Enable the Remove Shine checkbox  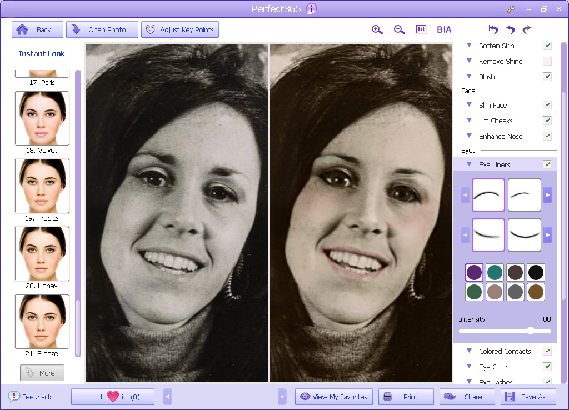coord(547,61)
